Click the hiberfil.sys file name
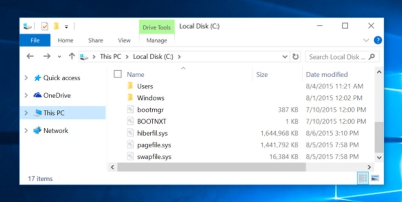 (x=152, y=133)
